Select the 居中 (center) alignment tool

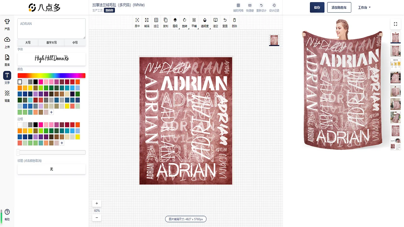[137, 22]
